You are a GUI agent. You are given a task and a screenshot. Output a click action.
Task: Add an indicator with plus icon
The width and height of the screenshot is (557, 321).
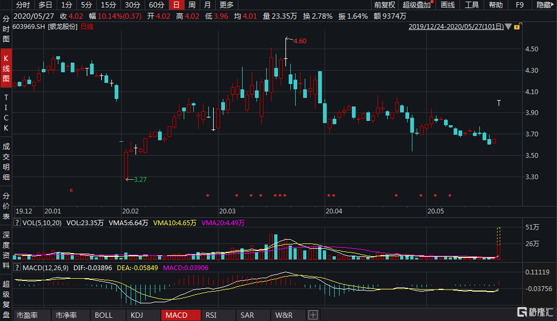coord(313,315)
